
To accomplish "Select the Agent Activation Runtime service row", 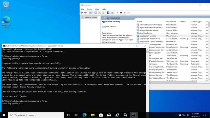I will [172, 28].
